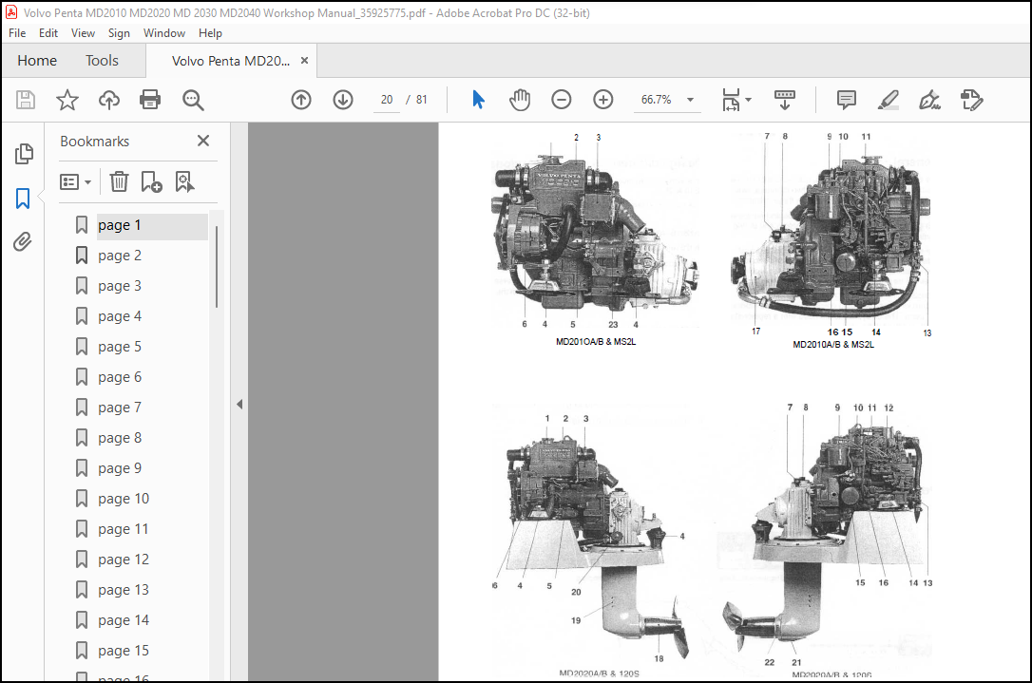
Task: Click the current page number field
Action: pos(387,100)
